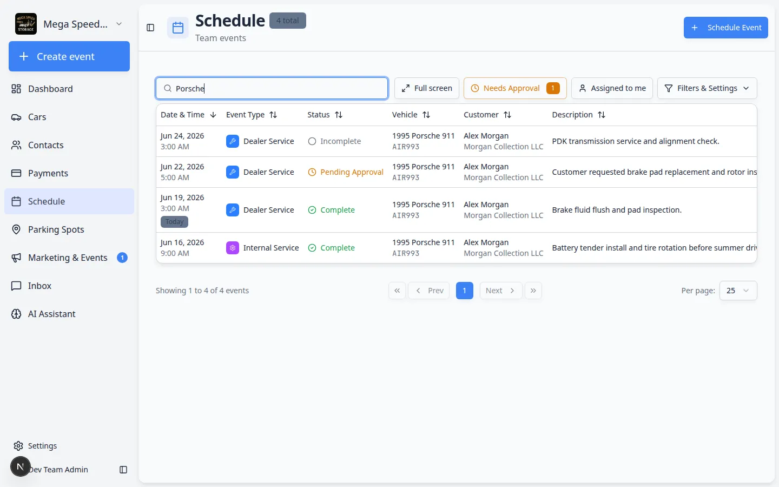This screenshot has width=779, height=487.
Task: Open Marketing & Events
Action: [69, 258]
